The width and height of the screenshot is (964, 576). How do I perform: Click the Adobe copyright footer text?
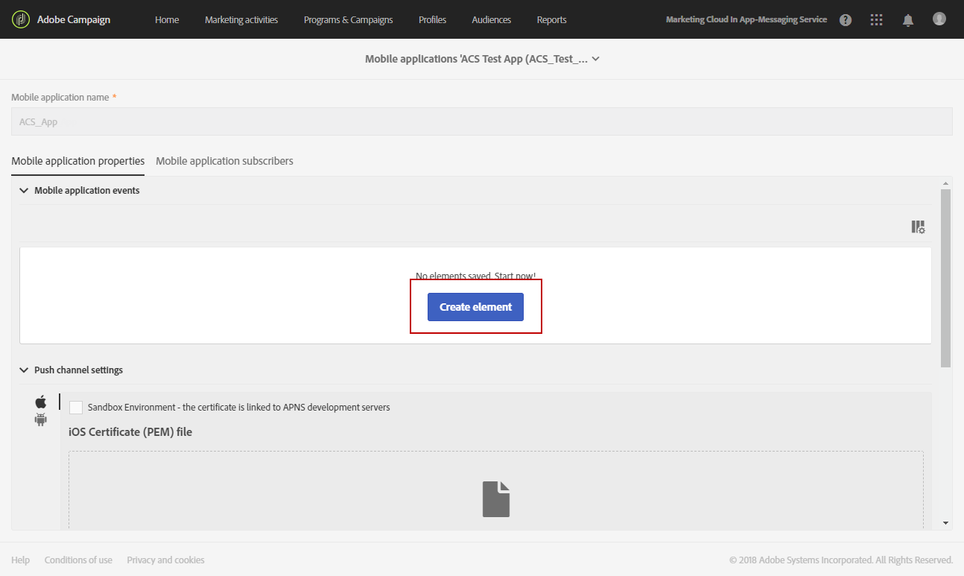[841, 560]
